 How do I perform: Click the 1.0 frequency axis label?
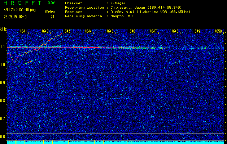2,65
